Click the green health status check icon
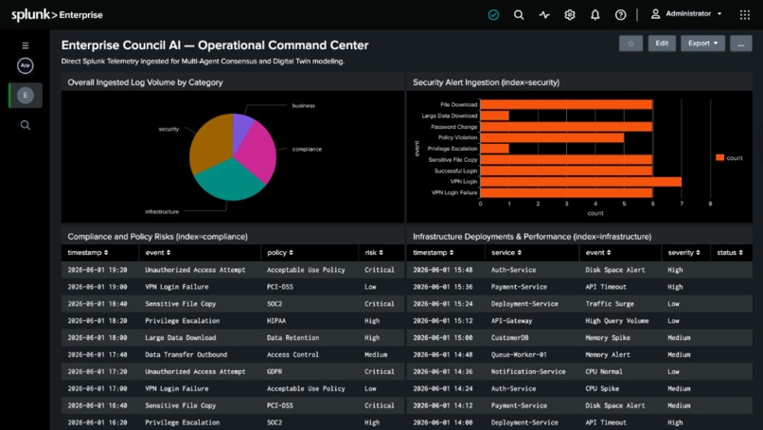This screenshot has width=763, height=430. pyautogui.click(x=493, y=15)
